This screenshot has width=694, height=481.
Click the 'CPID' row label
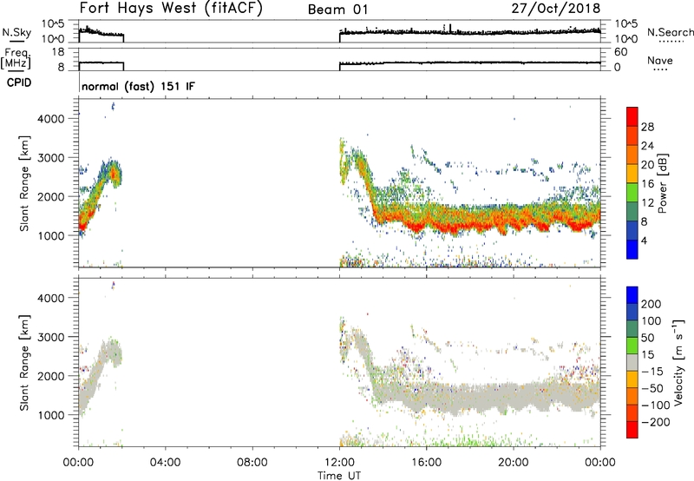point(19,82)
